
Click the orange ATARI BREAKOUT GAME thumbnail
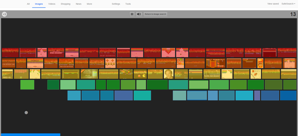pos(9,63)
